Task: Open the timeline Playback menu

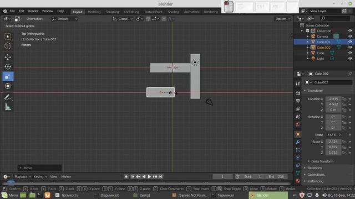Action: point(22,177)
